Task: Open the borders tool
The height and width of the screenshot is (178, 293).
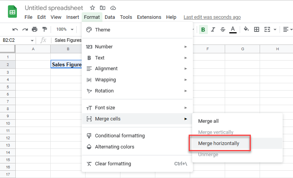Action: click(x=257, y=30)
